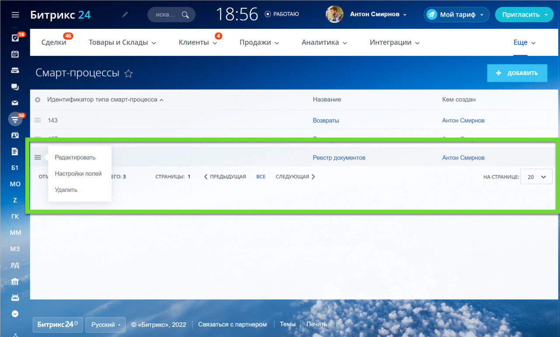Expand the Аналитика menu
Image resolution: width=560 pixels, height=337 pixels.
point(324,42)
